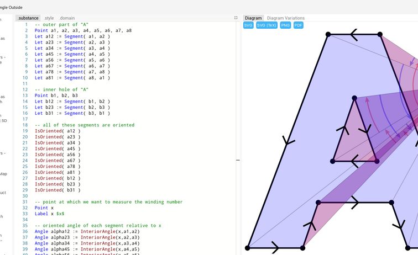Screen dimensions: 418x255
Task: Show the Diagram Variations tab
Action: pyautogui.click(x=286, y=18)
